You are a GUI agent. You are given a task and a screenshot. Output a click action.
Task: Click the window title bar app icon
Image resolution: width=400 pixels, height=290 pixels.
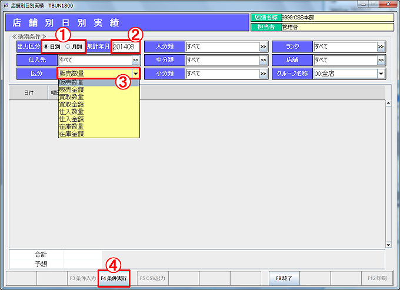(x=6, y=6)
